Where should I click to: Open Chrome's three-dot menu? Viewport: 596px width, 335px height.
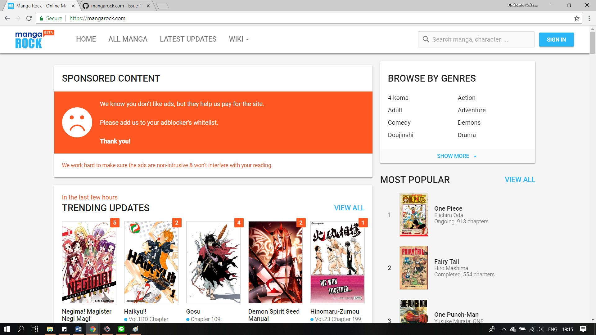point(589,18)
